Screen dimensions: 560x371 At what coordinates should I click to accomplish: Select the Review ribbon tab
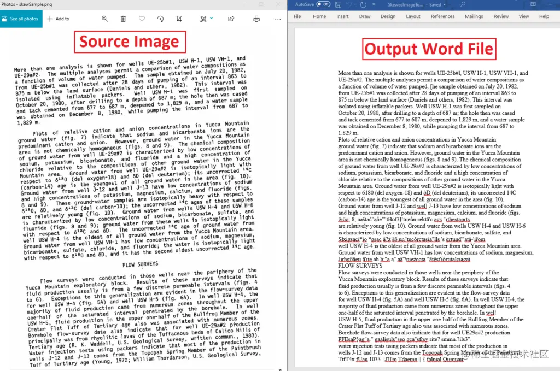coord(501,16)
